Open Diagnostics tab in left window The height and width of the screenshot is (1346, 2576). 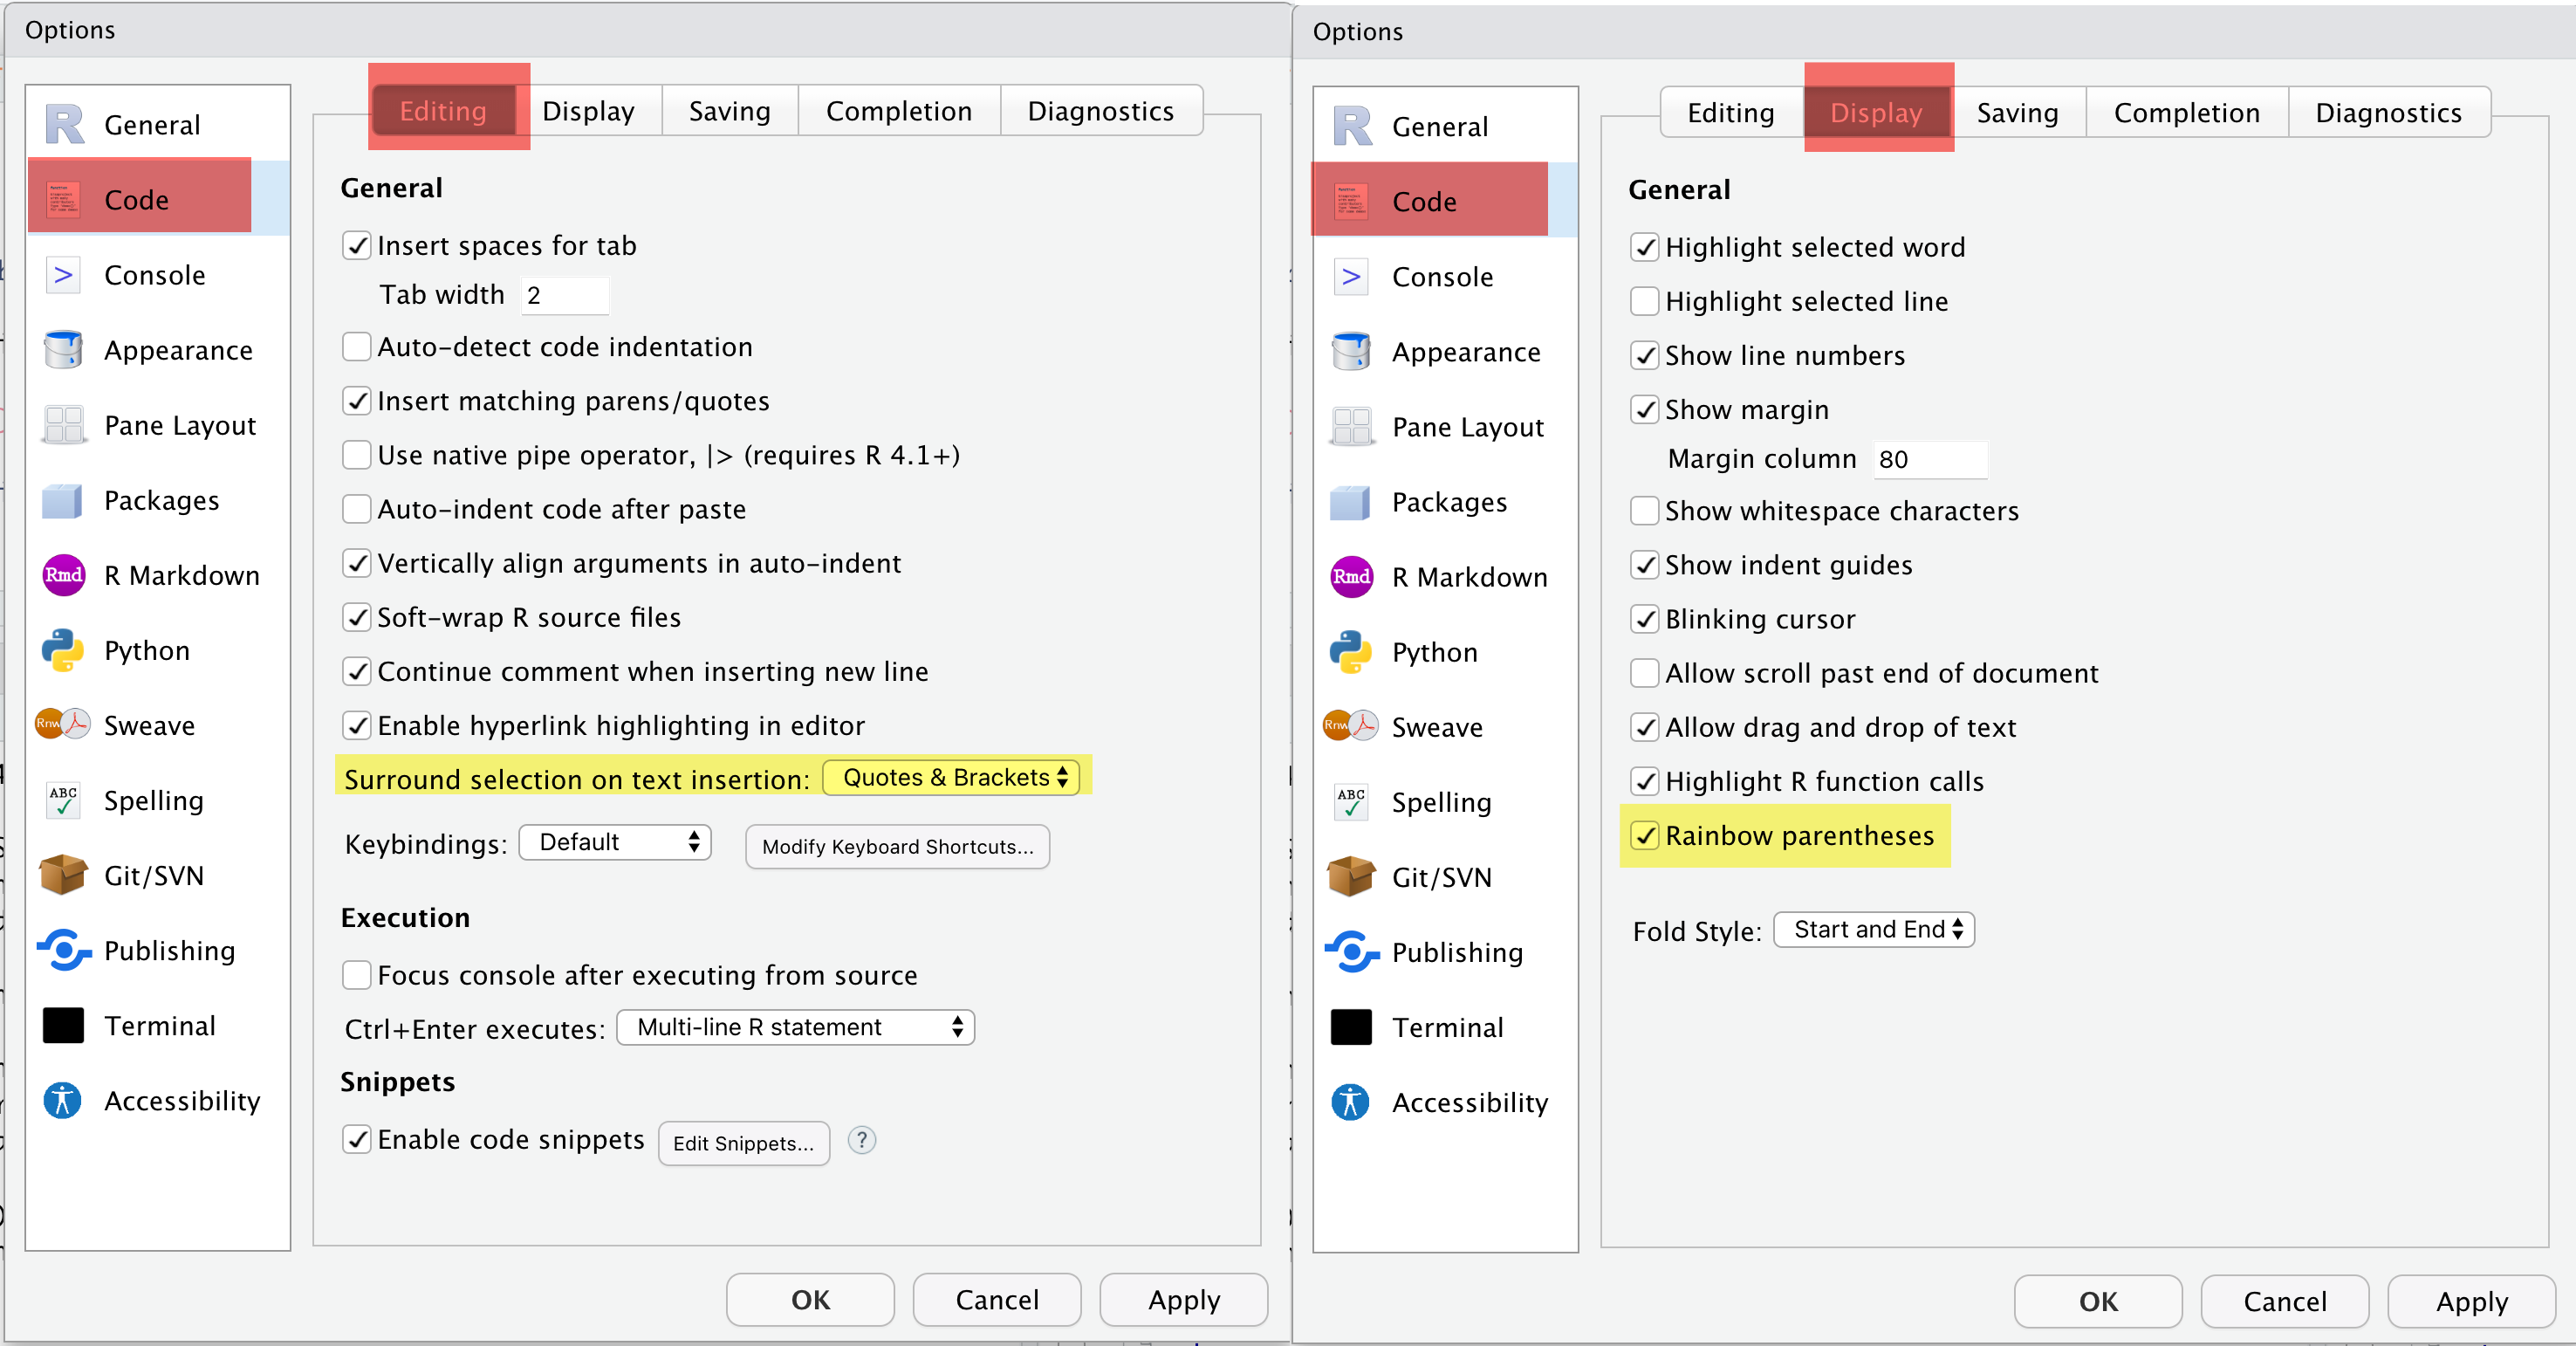click(1101, 111)
